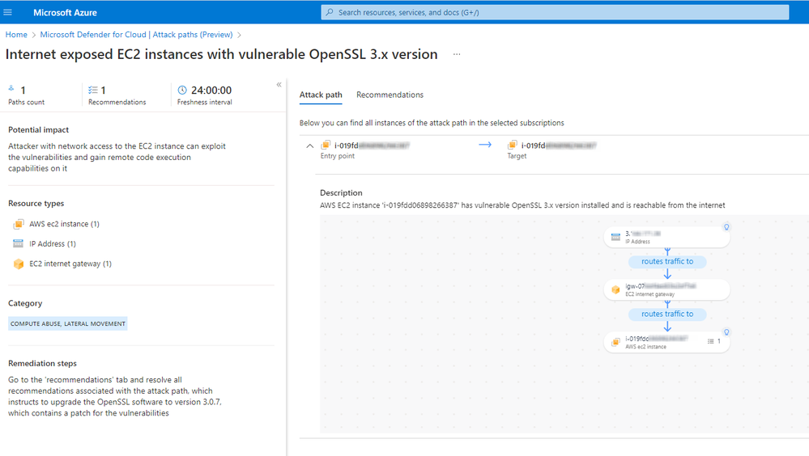Click the search resources input field
Screen dimensions: 809x456
coord(555,12)
